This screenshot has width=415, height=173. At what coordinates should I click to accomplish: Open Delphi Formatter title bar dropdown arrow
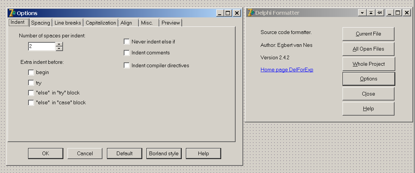click(x=362, y=13)
